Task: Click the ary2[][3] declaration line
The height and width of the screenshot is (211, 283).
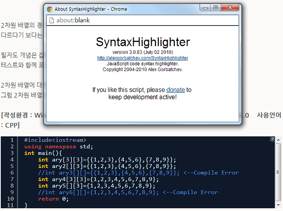Action: [x=107, y=166]
